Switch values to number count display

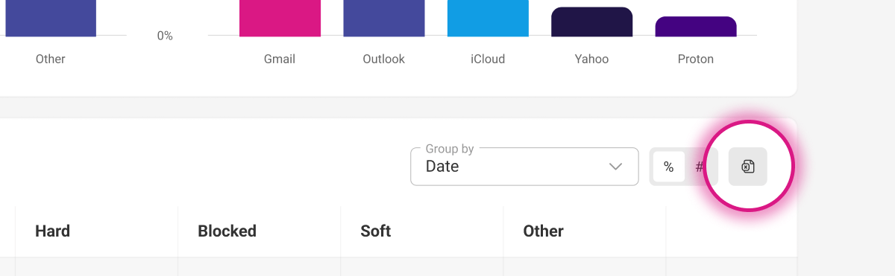pyautogui.click(x=700, y=167)
